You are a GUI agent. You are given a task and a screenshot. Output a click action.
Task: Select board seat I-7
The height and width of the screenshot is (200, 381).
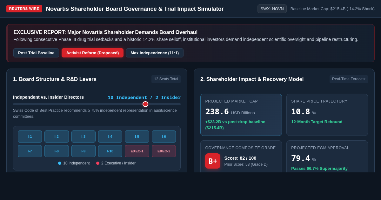[30, 151]
